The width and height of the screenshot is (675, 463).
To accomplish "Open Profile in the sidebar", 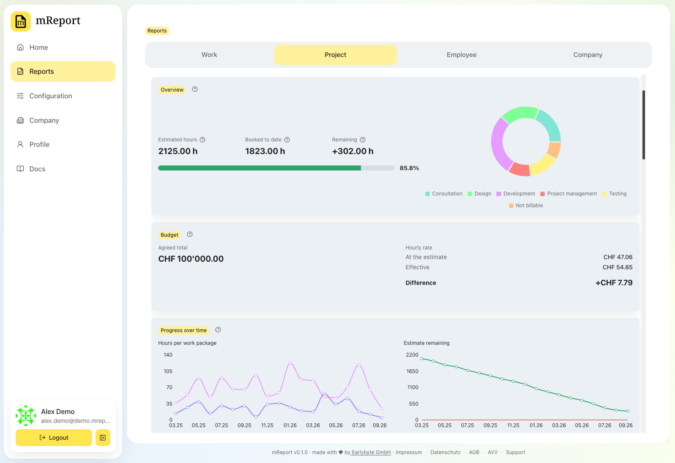I will click(63, 144).
